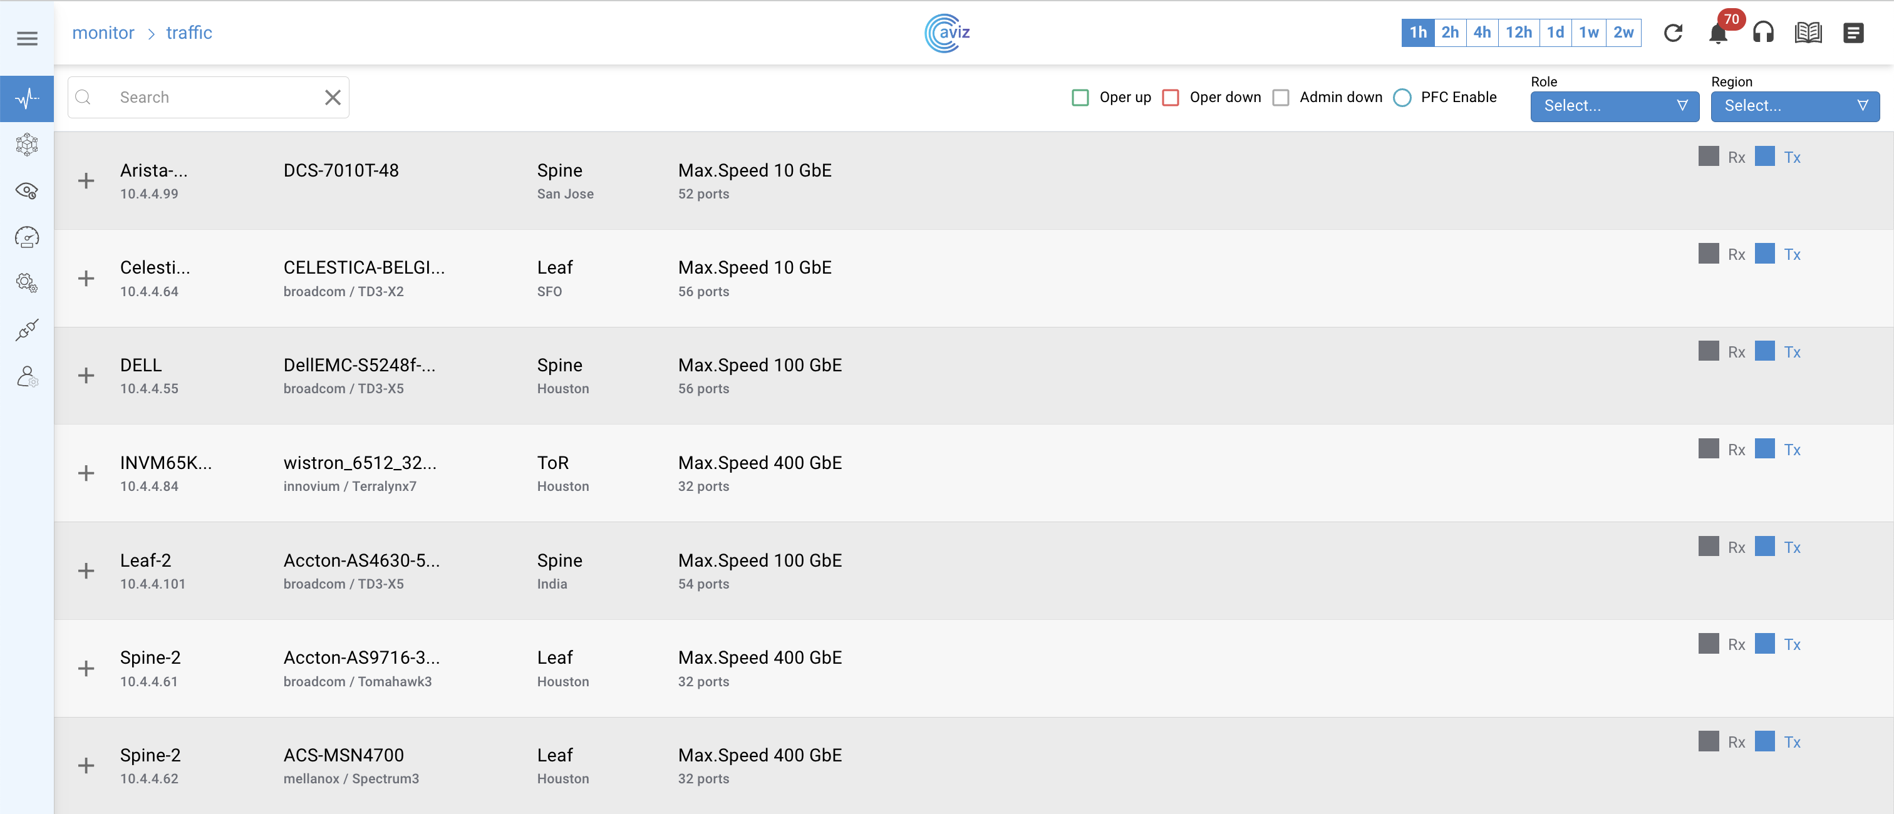Open the Role dropdown
The image size is (1894, 814).
[x=1614, y=106]
